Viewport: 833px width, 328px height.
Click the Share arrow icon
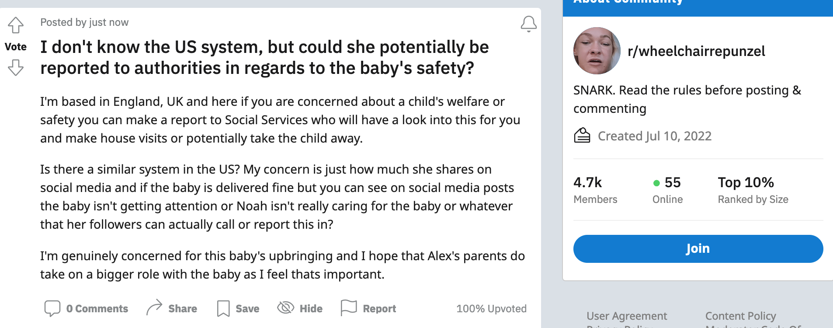154,308
